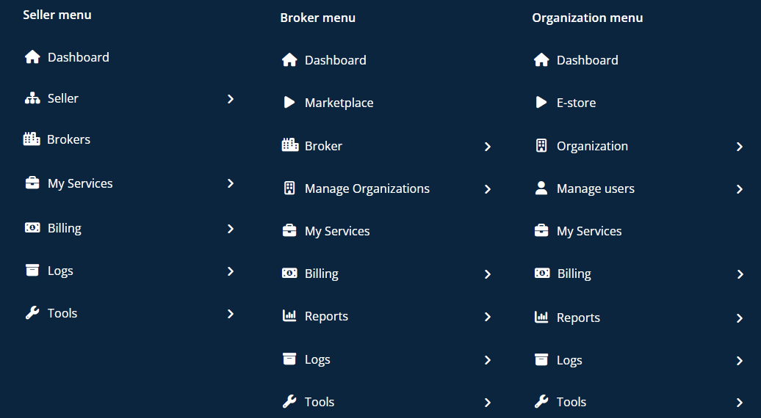Select Reports label in Broker menu

point(326,316)
